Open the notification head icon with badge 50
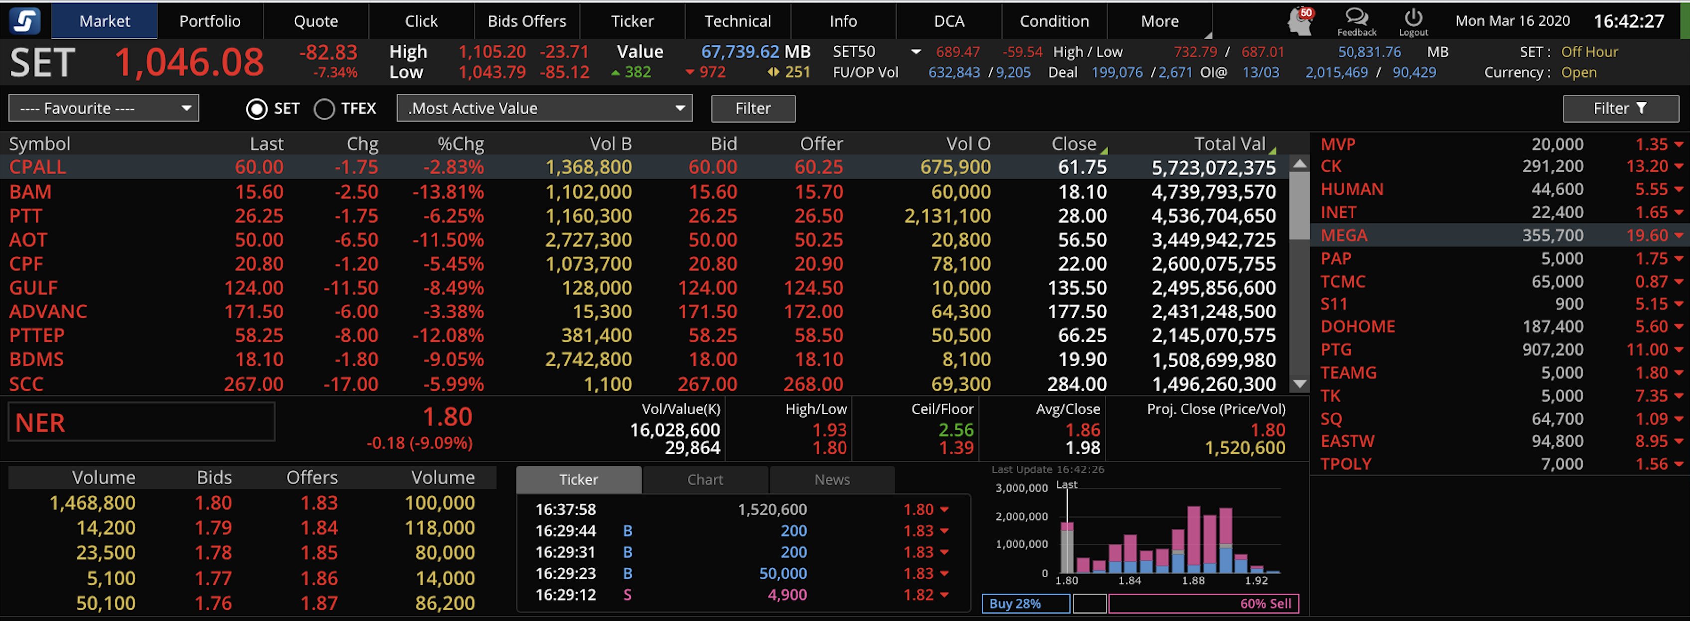The height and width of the screenshot is (621, 1690). [1300, 21]
